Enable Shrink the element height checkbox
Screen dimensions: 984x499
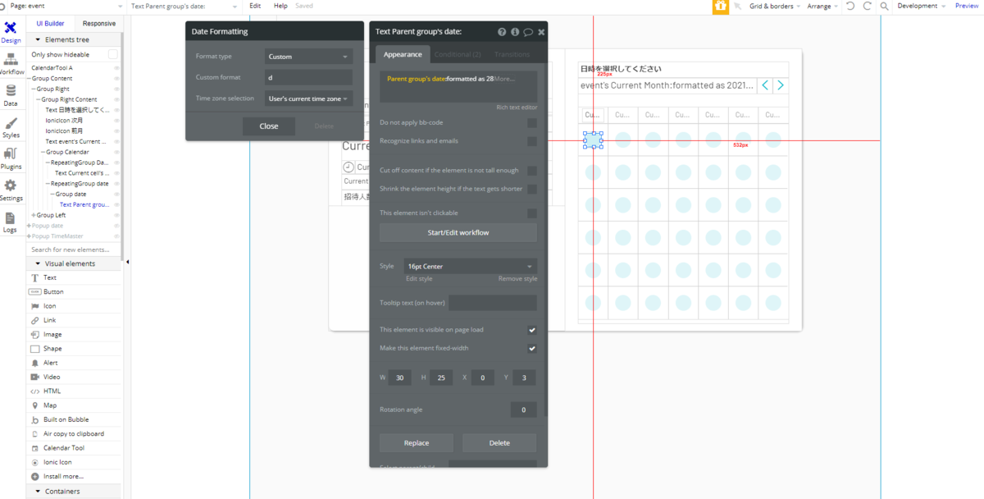pyautogui.click(x=532, y=189)
